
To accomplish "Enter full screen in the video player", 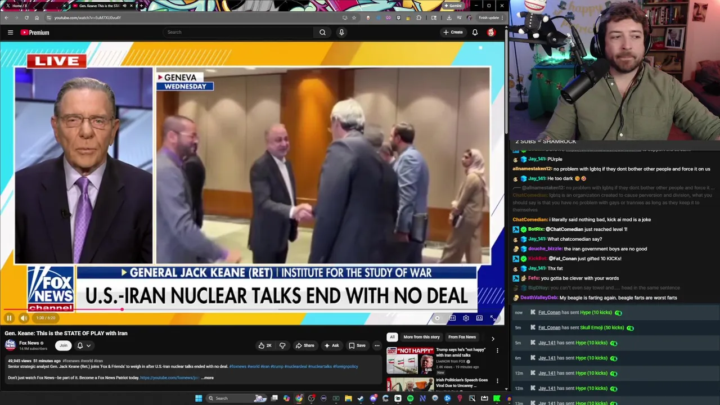I will [493, 318].
